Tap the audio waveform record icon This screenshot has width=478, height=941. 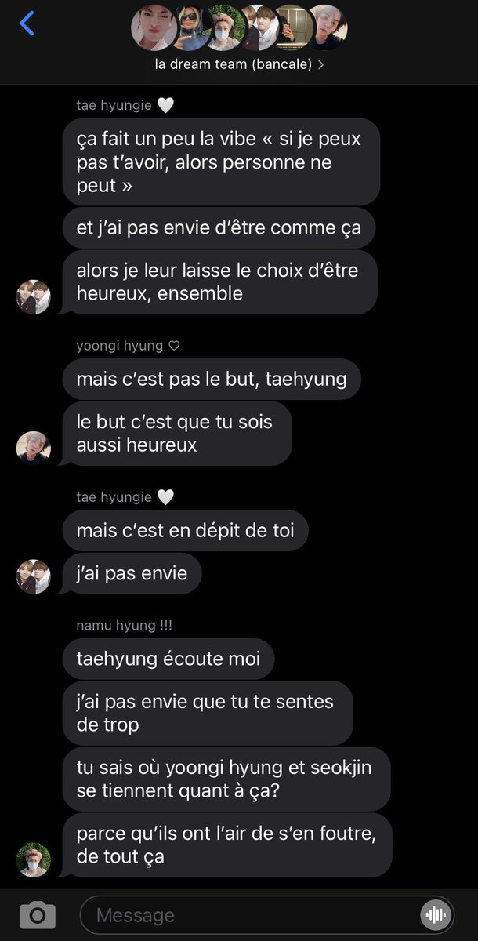(435, 914)
